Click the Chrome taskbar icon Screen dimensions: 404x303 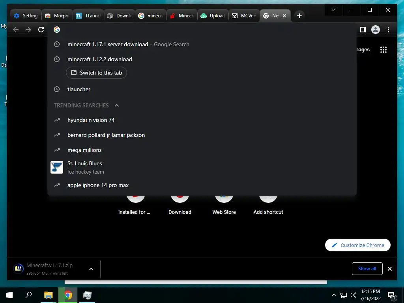pyautogui.click(x=68, y=295)
